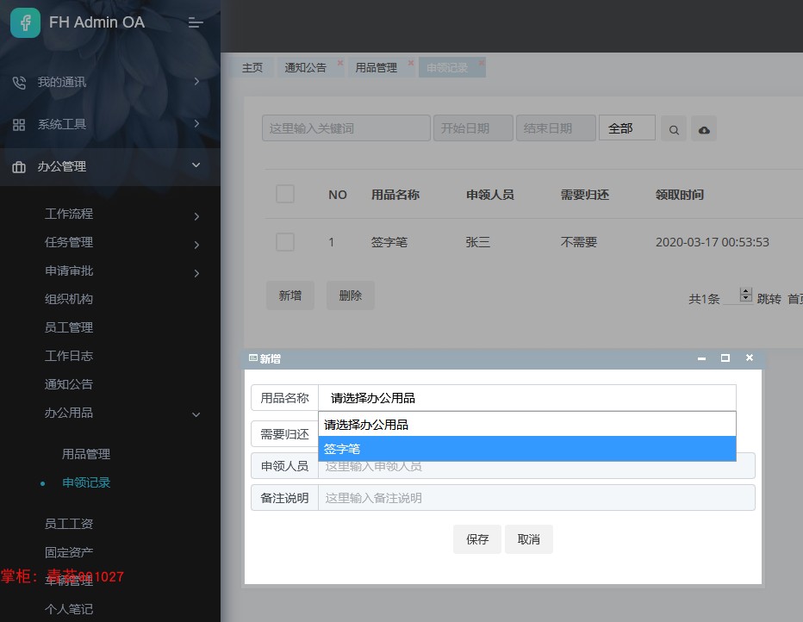This screenshot has width=803, height=622.
Task: Close the 用品管理 tab with its x
Action: (x=411, y=62)
